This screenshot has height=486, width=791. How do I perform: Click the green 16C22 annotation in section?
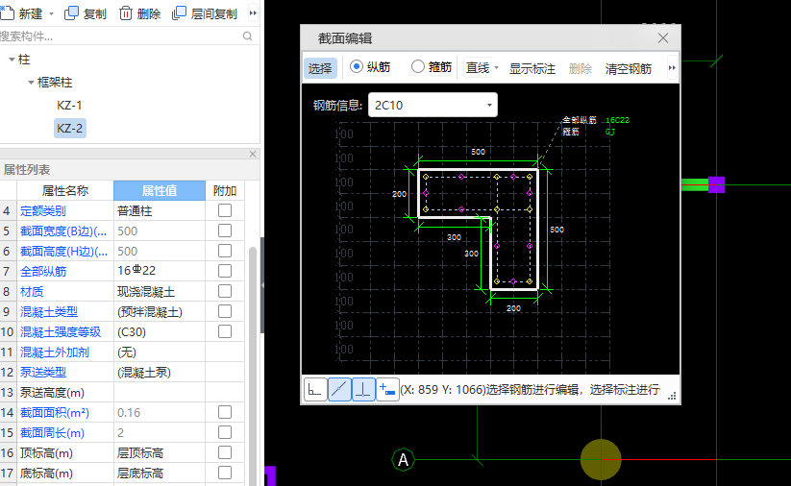(x=617, y=120)
